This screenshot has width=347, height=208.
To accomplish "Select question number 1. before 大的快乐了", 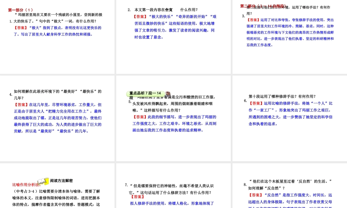I will [11, 21].
